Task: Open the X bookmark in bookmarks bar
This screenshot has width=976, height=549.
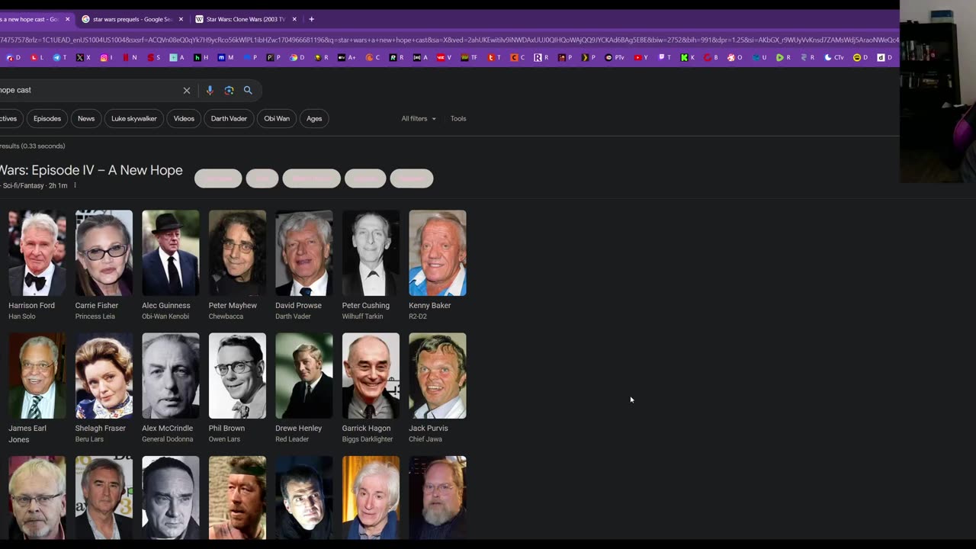Action: click(x=83, y=57)
